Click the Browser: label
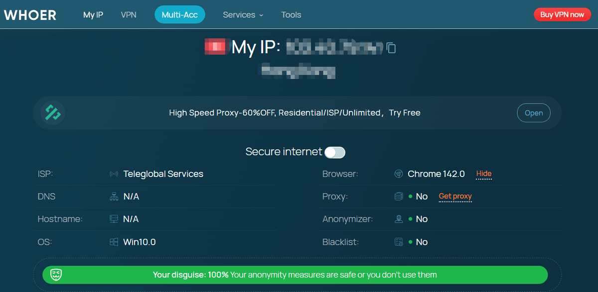The image size is (598, 292). click(x=340, y=174)
